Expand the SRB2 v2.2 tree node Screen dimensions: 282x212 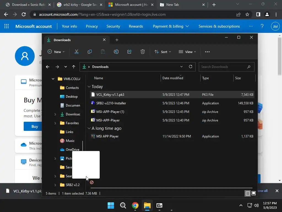(55, 185)
